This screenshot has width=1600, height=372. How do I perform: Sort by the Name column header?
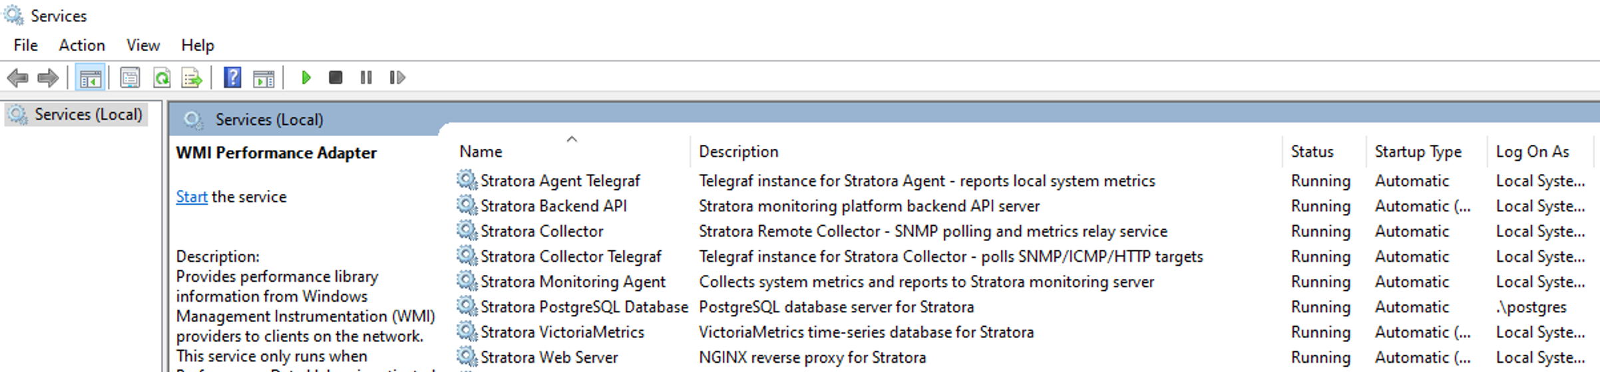tap(481, 151)
